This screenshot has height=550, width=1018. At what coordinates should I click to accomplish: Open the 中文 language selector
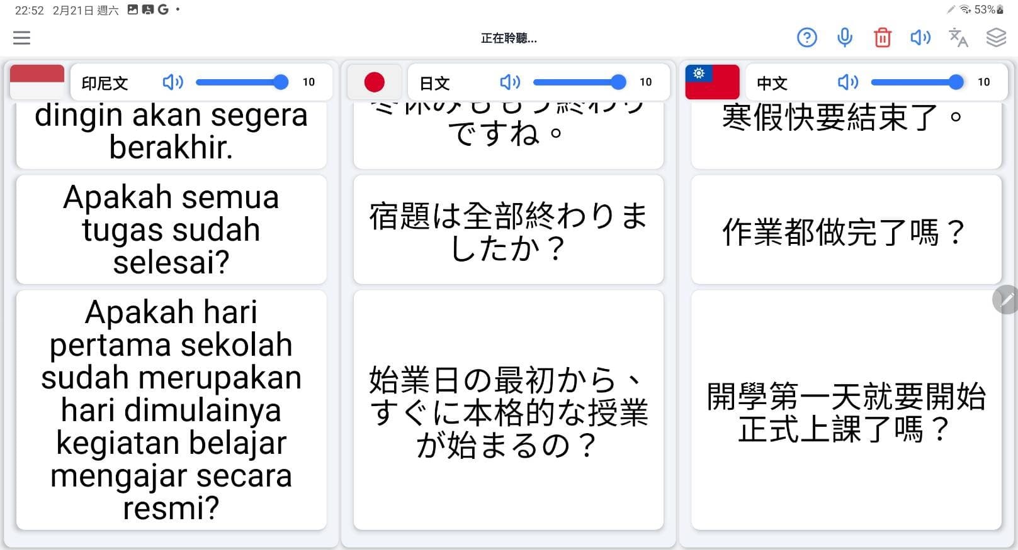click(x=772, y=82)
